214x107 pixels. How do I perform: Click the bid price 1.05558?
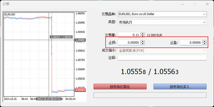tap(133, 72)
